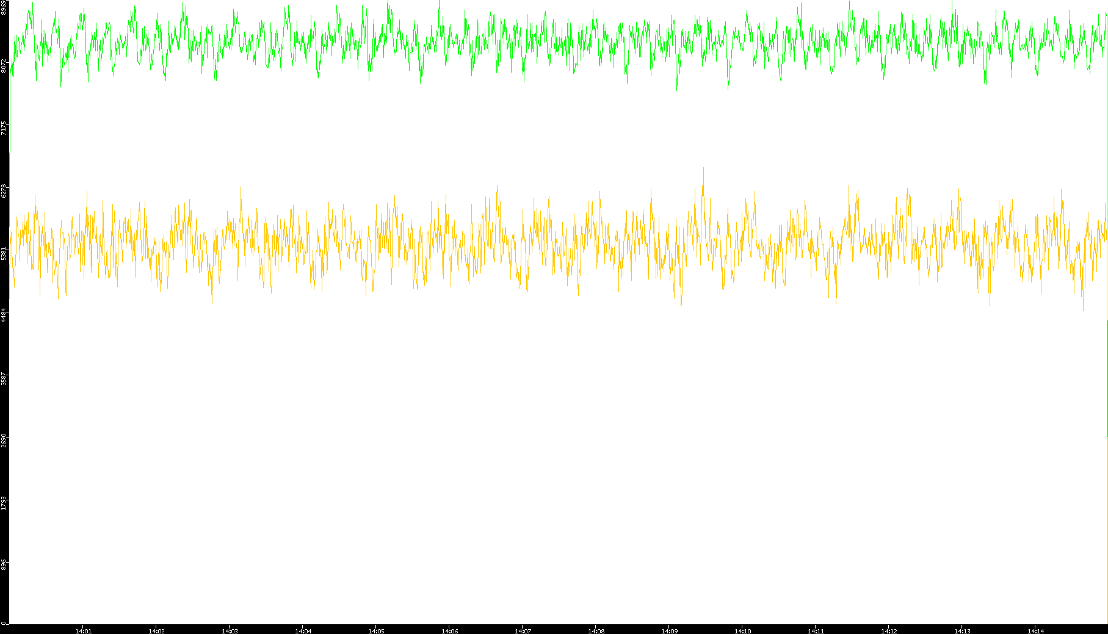Click the 2690 value on the vertical axis
The image size is (1108, 634).
(x=4, y=441)
